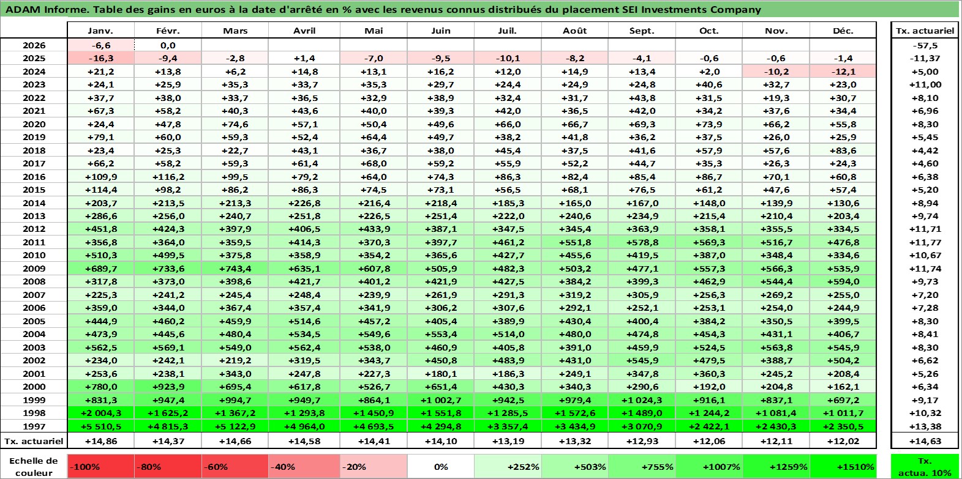
Task: Click the 2016 row label
Action: pyautogui.click(x=34, y=177)
